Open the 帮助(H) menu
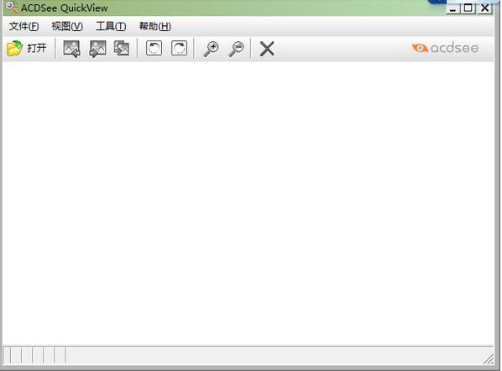 (x=155, y=26)
